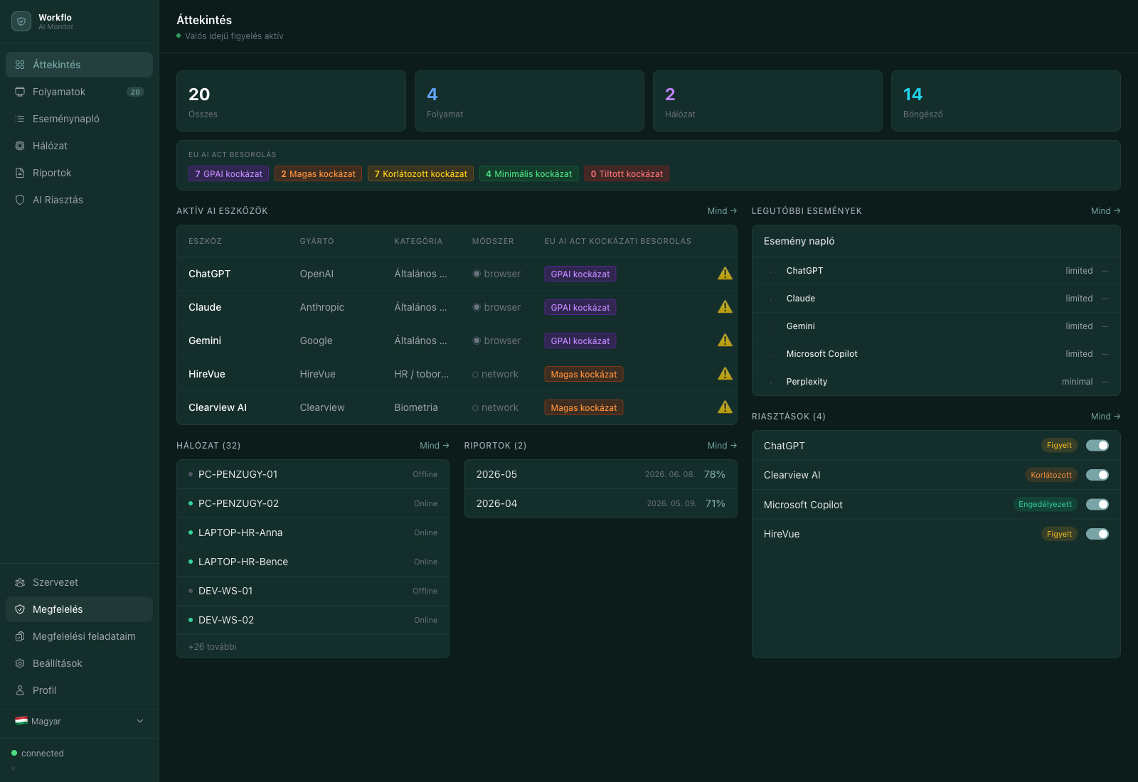Select Riportok in the sidebar
Image resolution: width=1138 pixels, height=782 pixels.
pyautogui.click(x=79, y=173)
